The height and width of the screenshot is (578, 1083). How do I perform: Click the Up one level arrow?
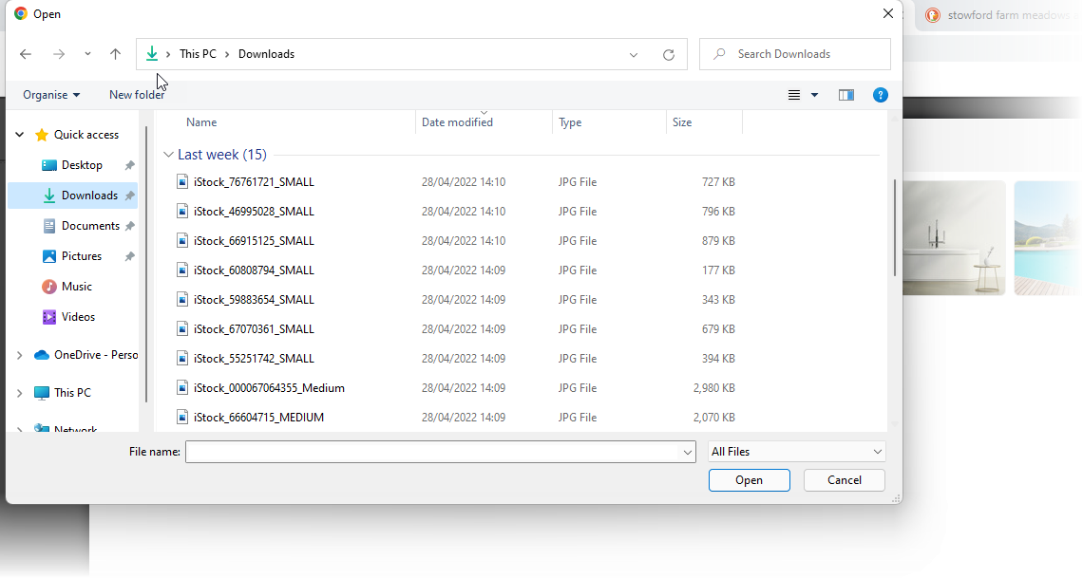click(115, 54)
